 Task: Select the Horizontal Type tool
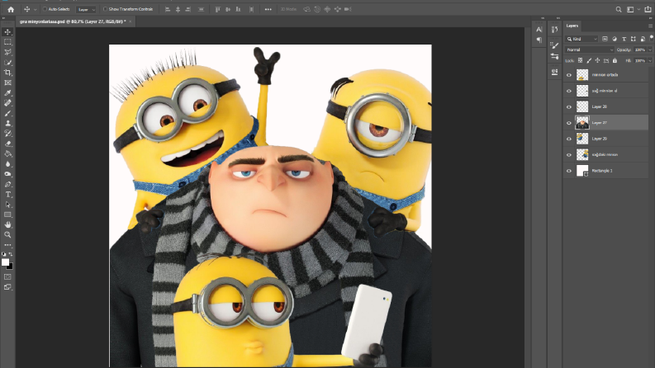7,195
